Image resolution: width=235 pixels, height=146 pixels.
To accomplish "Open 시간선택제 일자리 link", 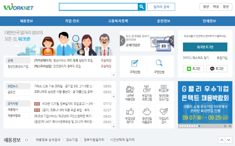I will pos(122,140).
